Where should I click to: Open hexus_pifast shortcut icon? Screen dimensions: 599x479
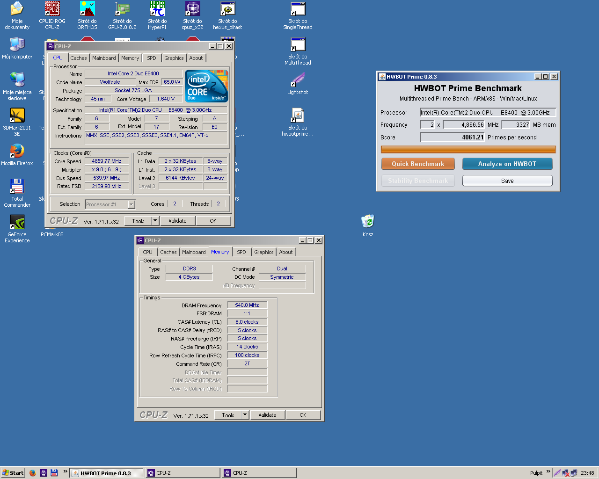coord(227,15)
